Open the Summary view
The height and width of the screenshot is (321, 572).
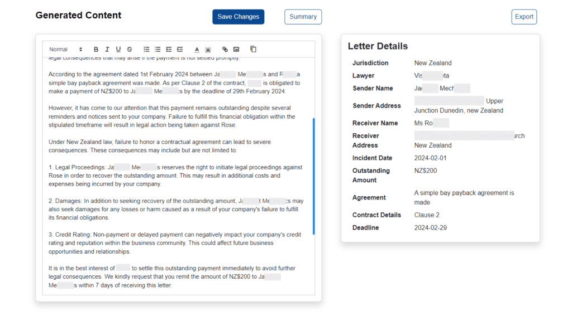click(303, 17)
